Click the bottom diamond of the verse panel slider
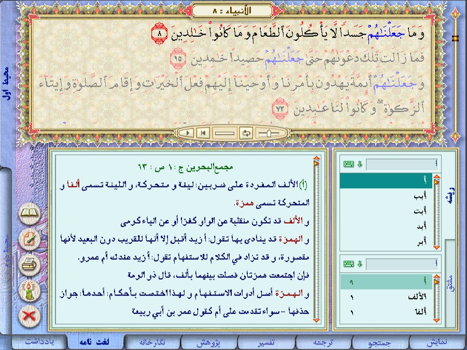The width and height of the screenshot is (467, 350). 455,137
